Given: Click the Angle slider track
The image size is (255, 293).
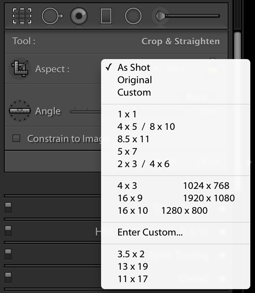Looking at the screenshot, I should pos(86,112).
